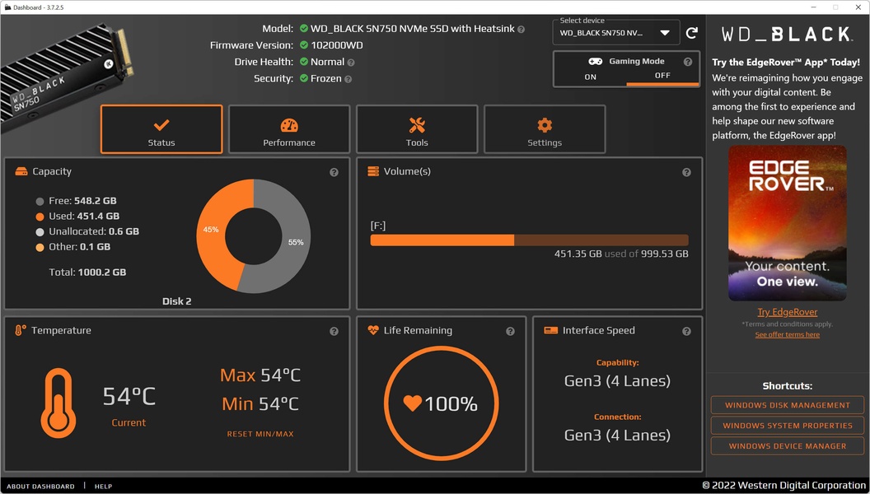The width and height of the screenshot is (870, 494).
Task: Follow the Try EdgeRover link
Action: pyautogui.click(x=787, y=312)
